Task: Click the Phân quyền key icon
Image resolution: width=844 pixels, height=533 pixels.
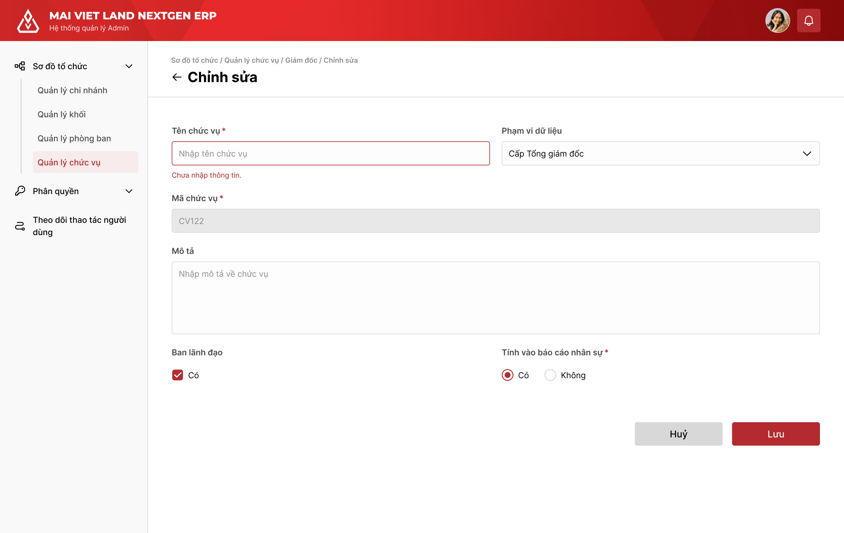Action: [x=20, y=191]
